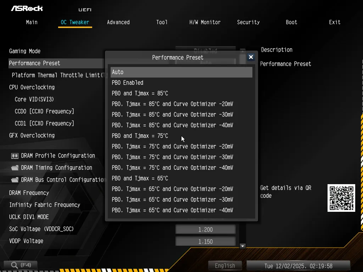This screenshot has width=363, height=272.
Task: Choose PBO Tjmax 65°C Curve Optimizer -40mV
Action: (173, 210)
